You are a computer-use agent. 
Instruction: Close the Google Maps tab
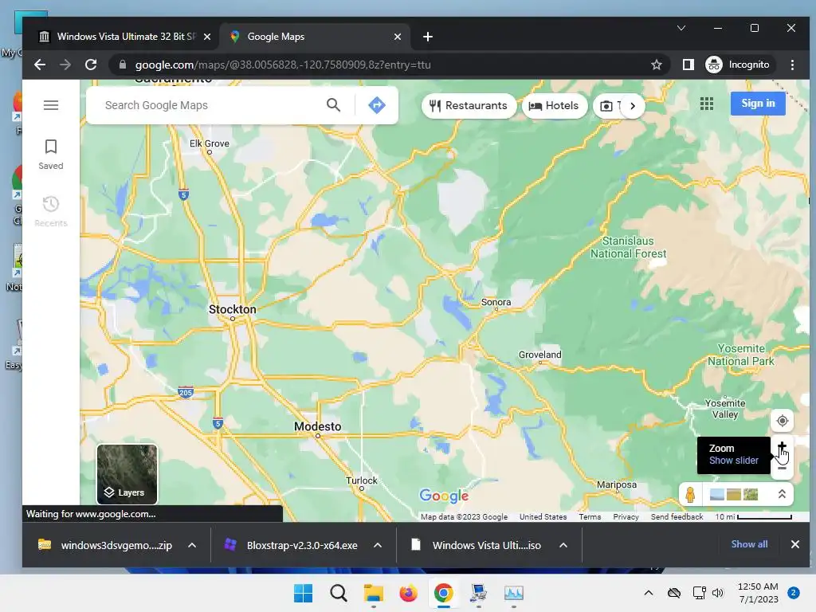398,37
